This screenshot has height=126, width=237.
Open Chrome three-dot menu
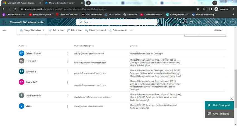(x=233, y=9)
